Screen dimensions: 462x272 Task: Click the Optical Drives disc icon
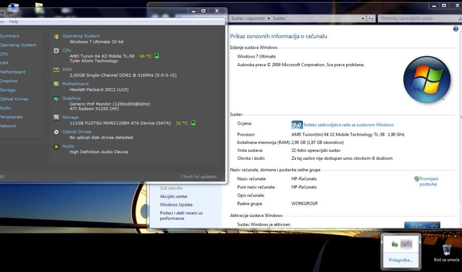[56, 132]
